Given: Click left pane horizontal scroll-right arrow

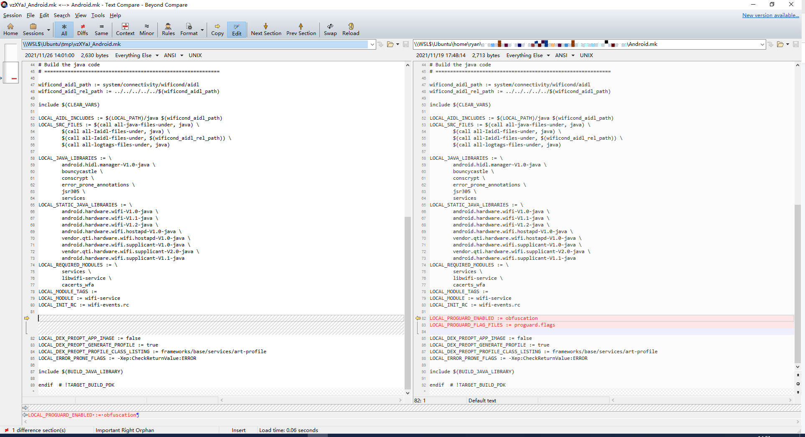Looking at the screenshot, I should 400,400.
